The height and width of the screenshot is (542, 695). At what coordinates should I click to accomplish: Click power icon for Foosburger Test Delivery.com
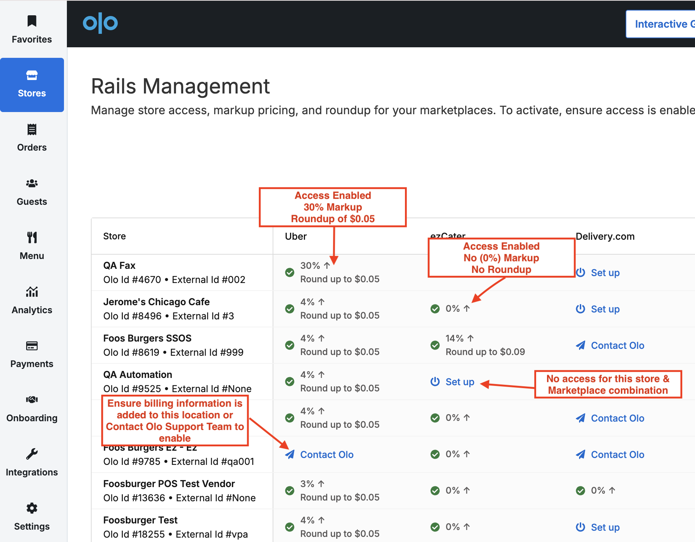pos(580,527)
